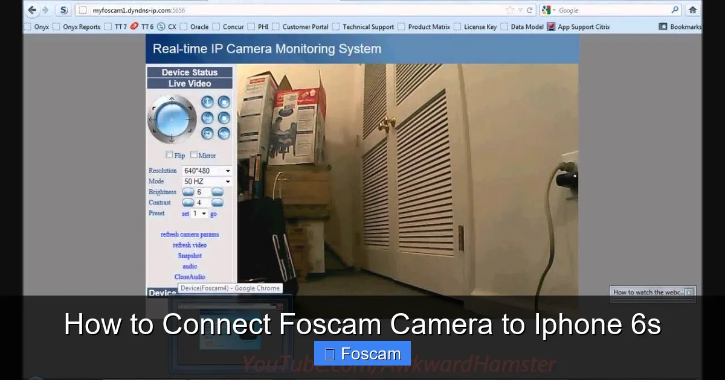Start horizontal patrol using the arrows icon
Screen dimensions: 725x380
pyautogui.click(x=207, y=119)
